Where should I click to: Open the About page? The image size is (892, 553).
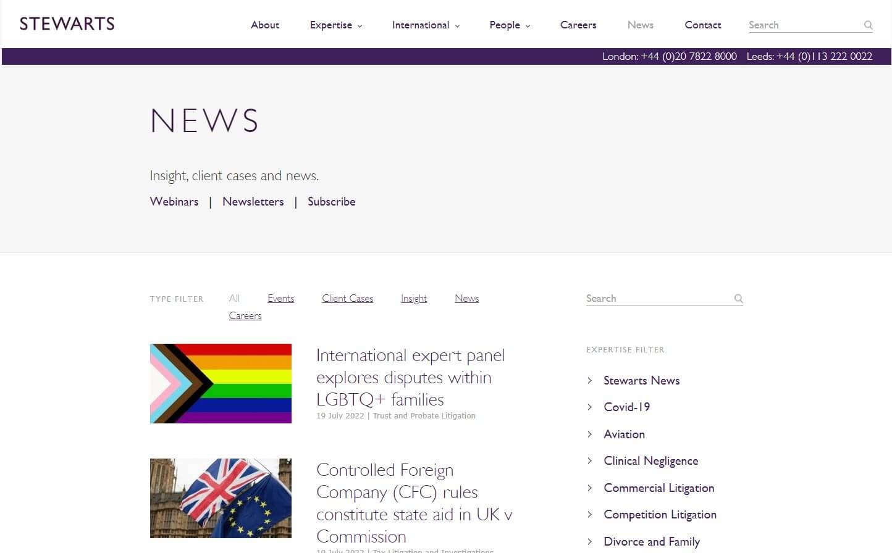tap(265, 25)
